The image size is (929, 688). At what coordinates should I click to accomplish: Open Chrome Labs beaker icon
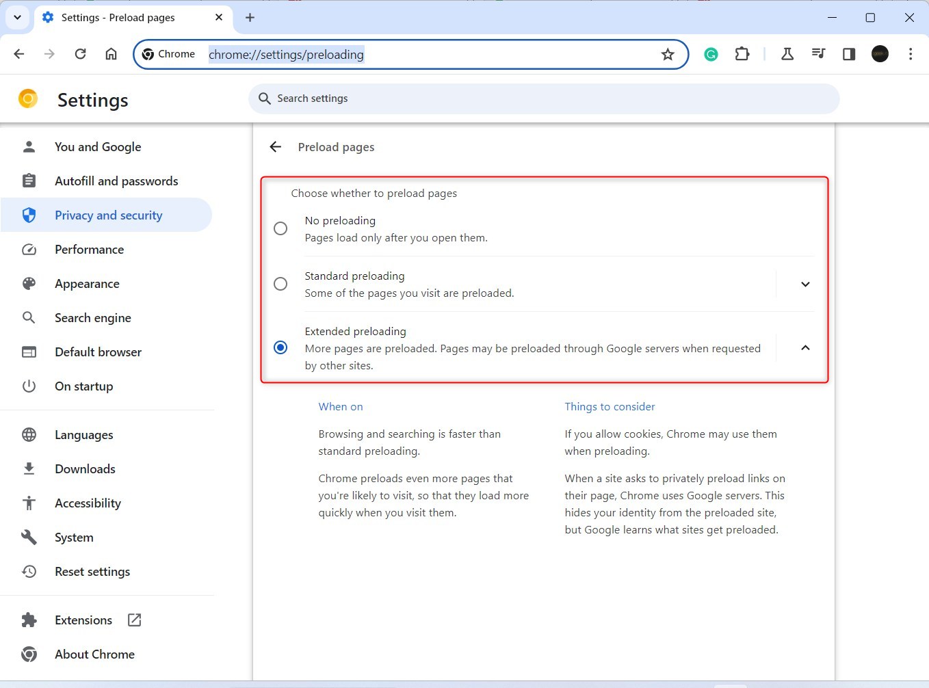click(787, 54)
